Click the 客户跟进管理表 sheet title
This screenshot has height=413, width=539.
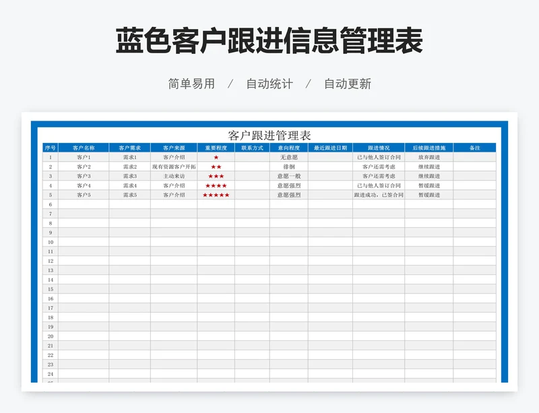[x=269, y=135]
